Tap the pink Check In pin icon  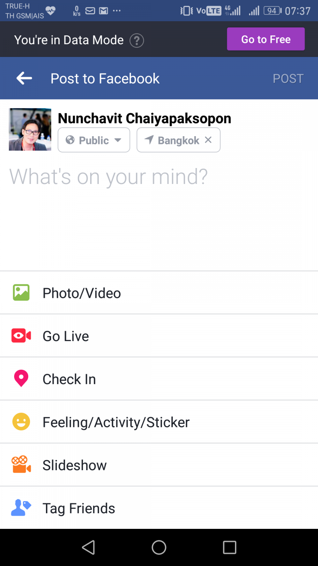pos(21,379)
